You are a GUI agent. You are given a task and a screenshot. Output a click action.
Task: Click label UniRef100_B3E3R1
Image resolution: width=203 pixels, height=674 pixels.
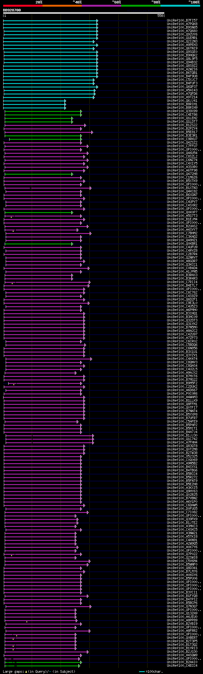coord(182,135)
